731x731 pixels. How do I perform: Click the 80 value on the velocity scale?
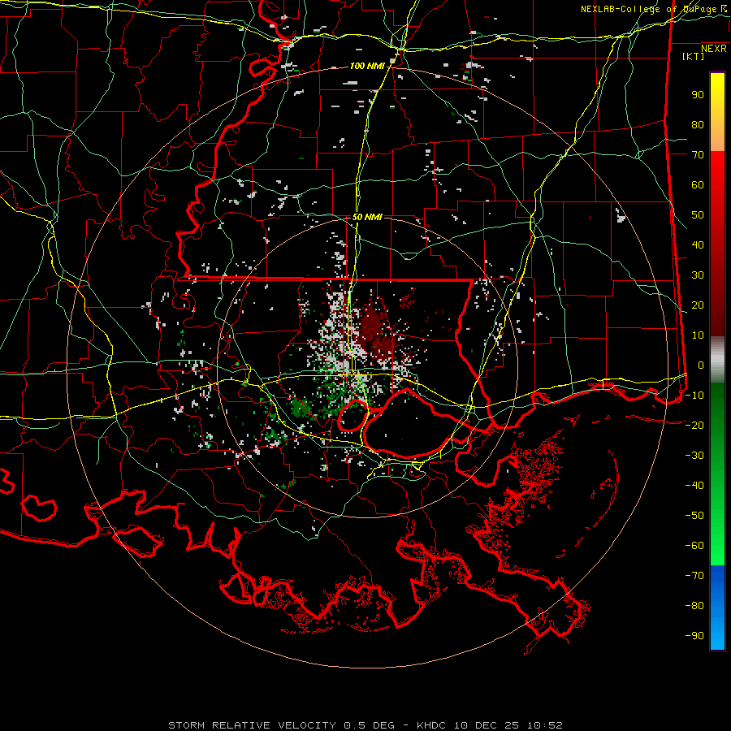698,125
